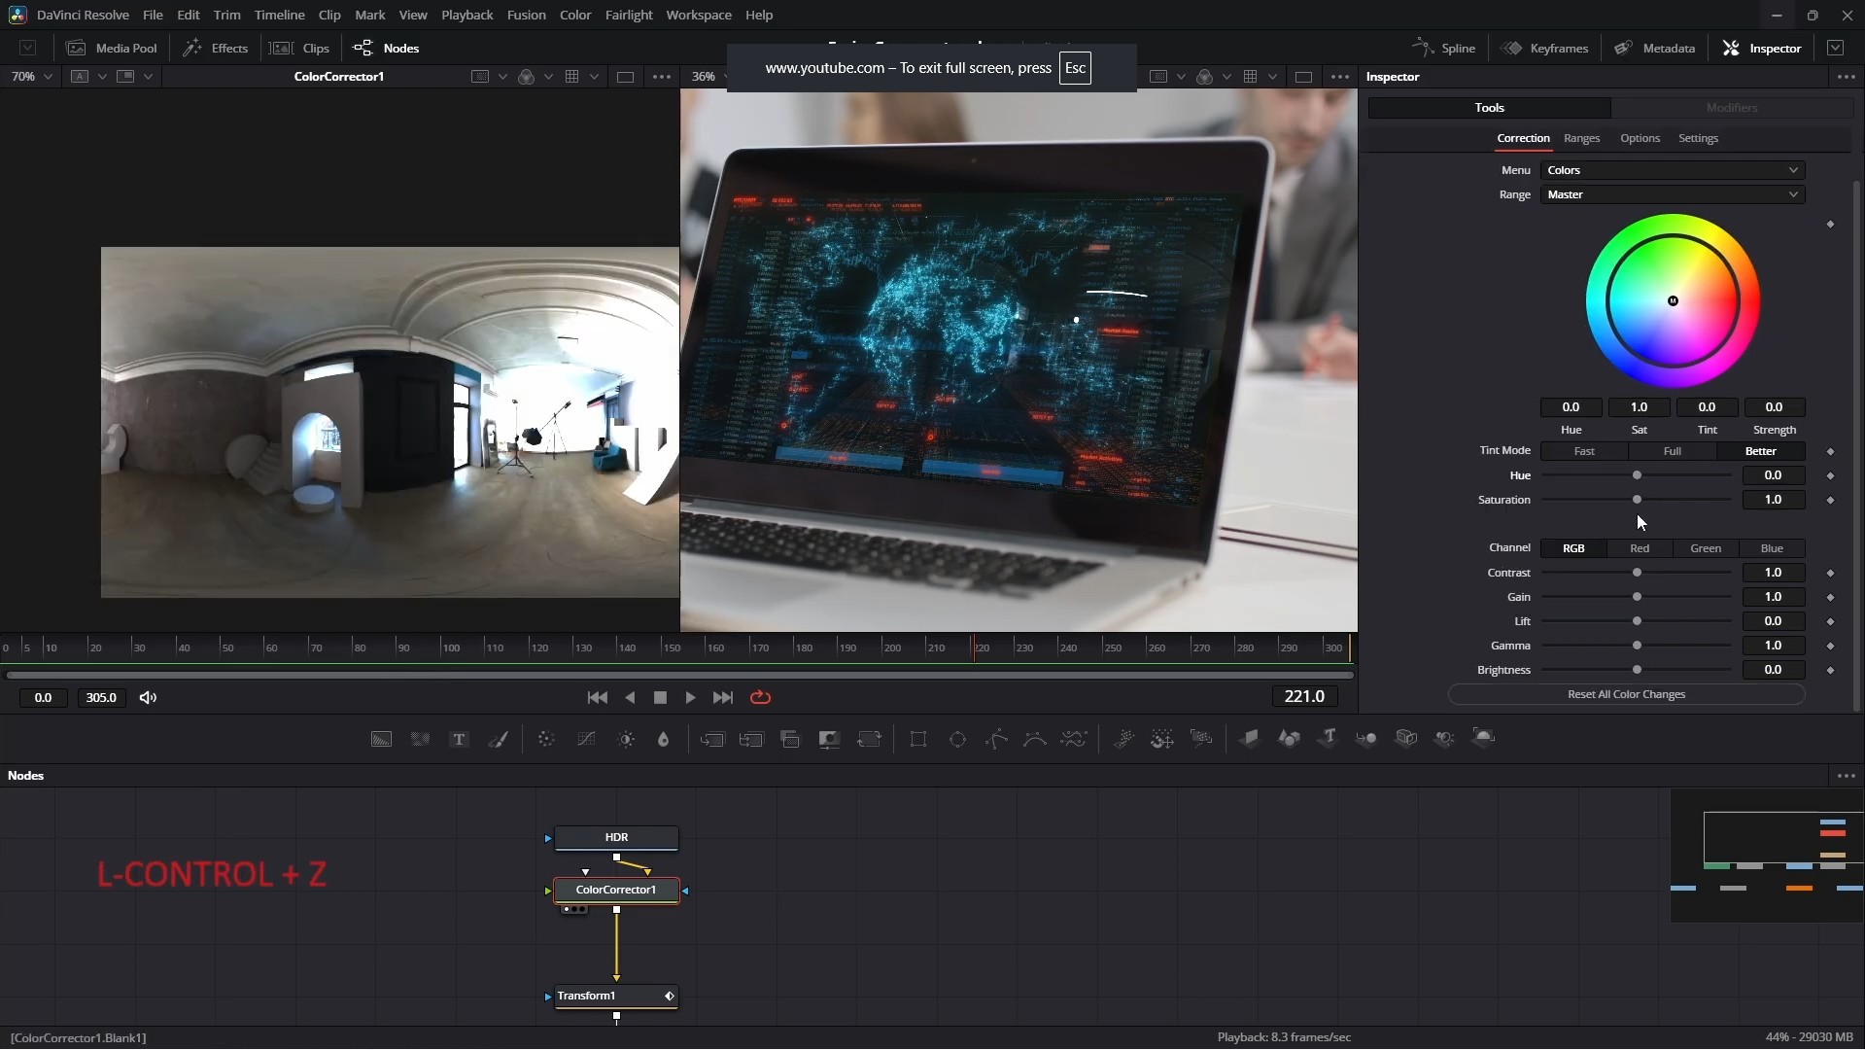Click the current frame field 221.0
This screenshot has height=1050, width=1865.
click(1304, 696)
